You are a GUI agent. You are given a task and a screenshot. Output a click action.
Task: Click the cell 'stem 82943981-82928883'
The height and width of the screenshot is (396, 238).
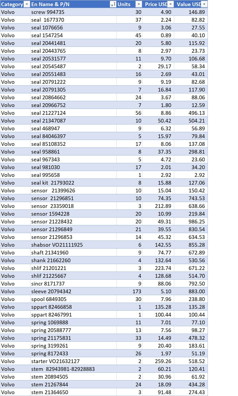click(73, 369)
